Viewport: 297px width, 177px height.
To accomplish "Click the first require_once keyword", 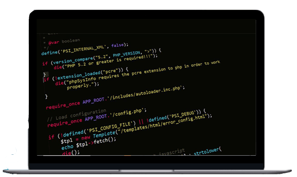I will coord(63,105).
